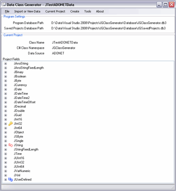Open the About menu
176x191 pixels.
coord(100,11)
